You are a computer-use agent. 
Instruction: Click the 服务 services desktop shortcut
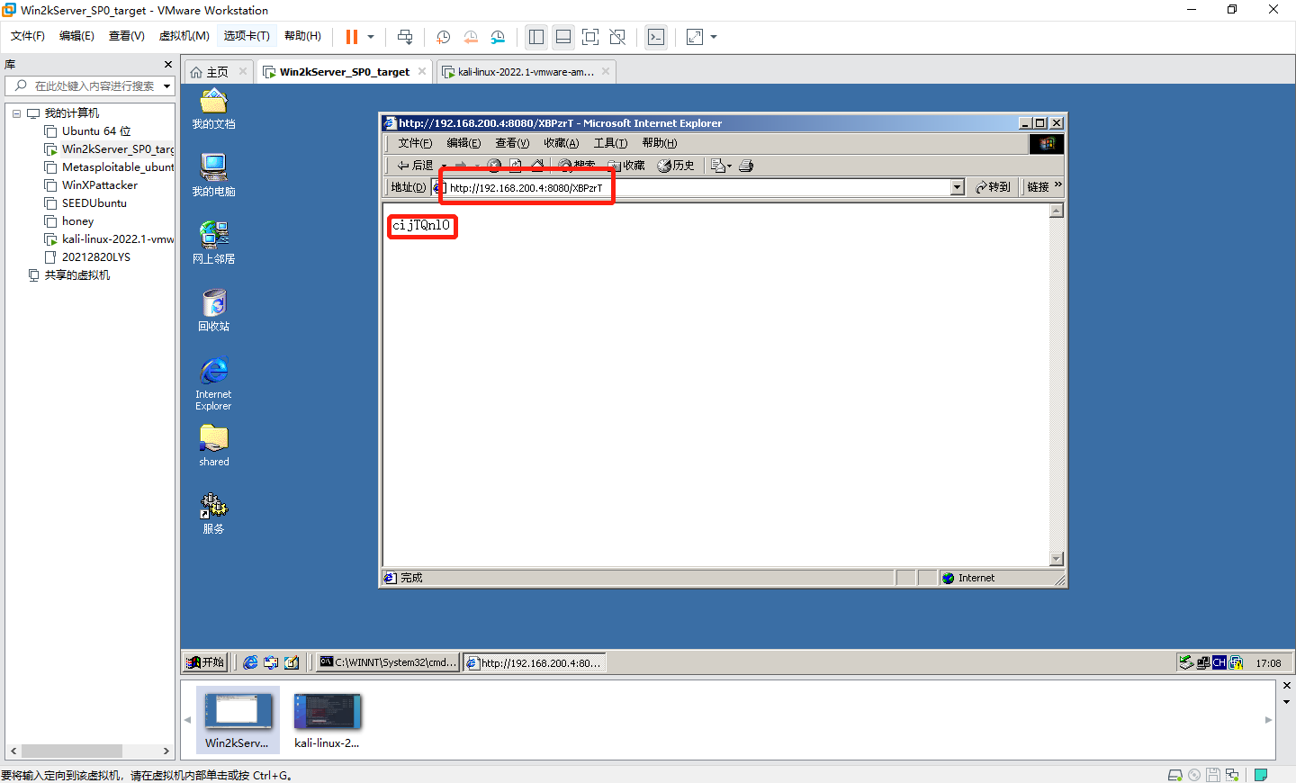pos(213,513)
